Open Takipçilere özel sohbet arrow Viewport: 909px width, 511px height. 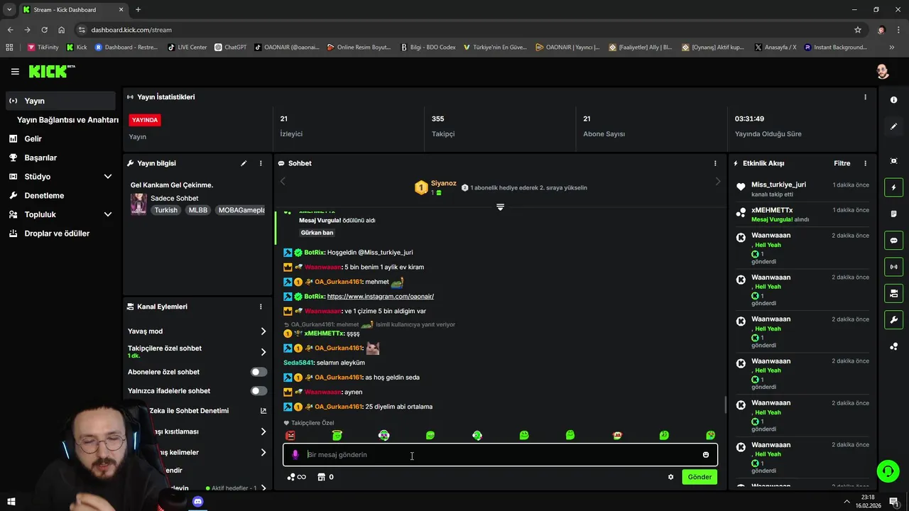263,352
